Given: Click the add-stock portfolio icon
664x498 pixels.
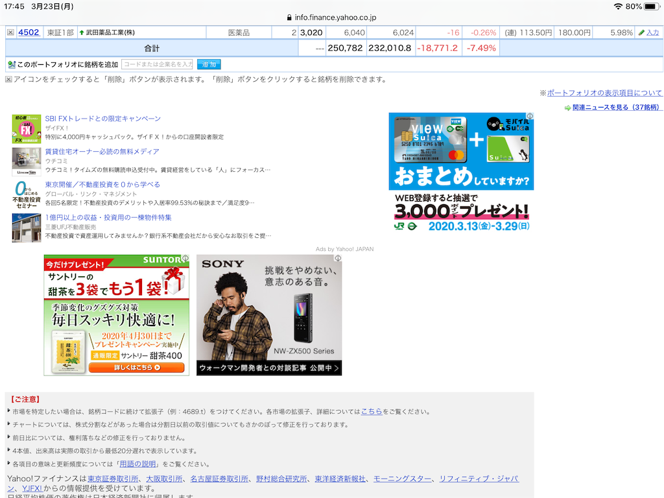Looking at the screenshot, I should coord(12,64).
